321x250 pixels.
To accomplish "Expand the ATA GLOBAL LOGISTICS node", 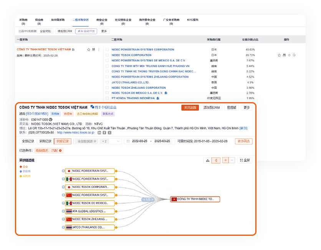I will (x=63, y=211).
